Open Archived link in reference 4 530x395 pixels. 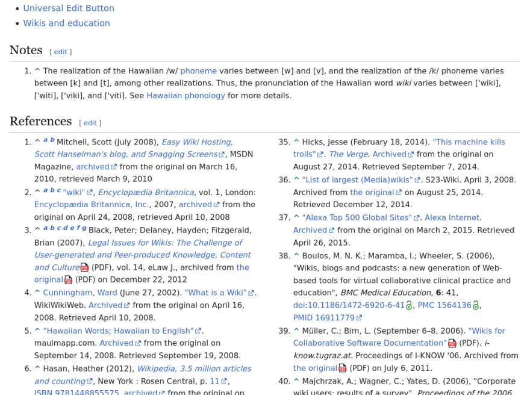point(109,305)
